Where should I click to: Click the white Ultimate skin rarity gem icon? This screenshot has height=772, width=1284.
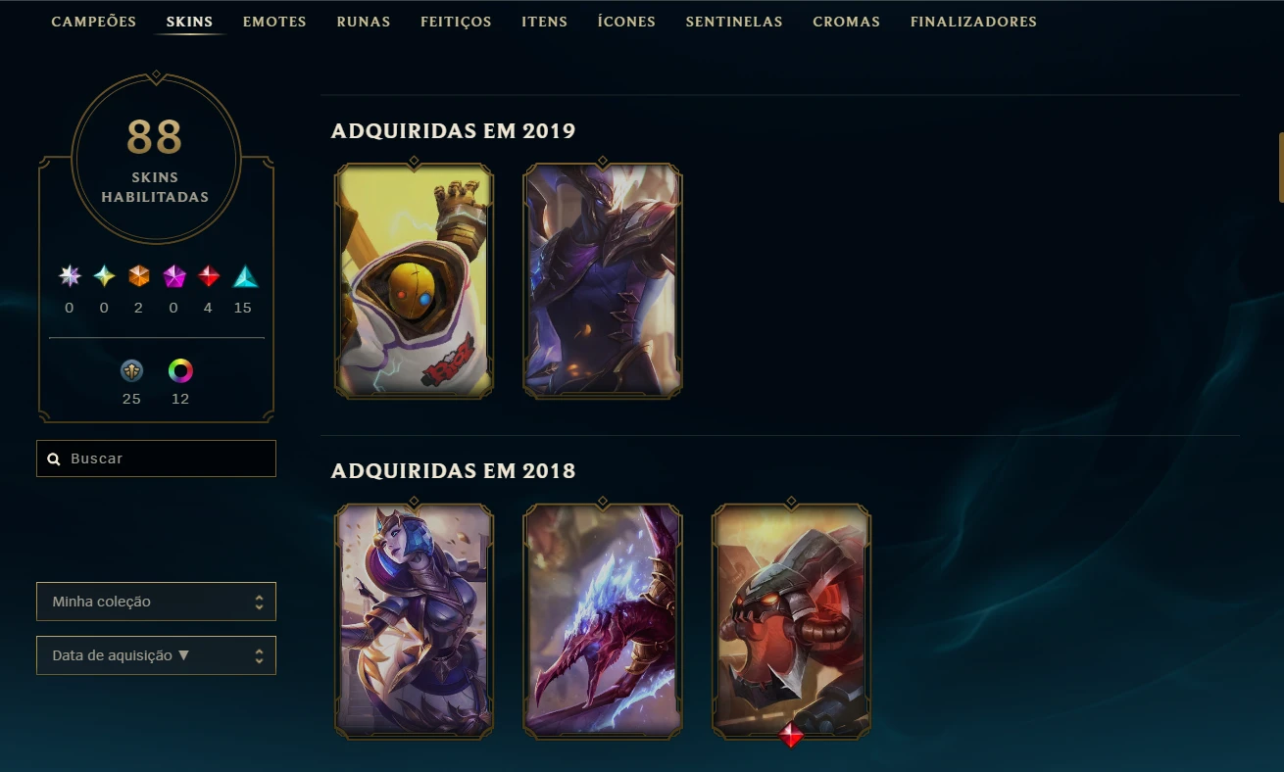[x=70, y=276]
